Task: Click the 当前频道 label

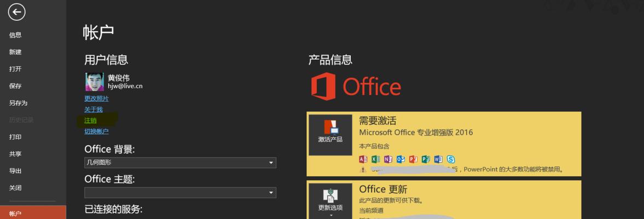Action: [x=372, y=210]
